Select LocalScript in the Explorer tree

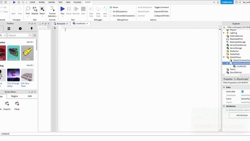click(x=241, y=66)
